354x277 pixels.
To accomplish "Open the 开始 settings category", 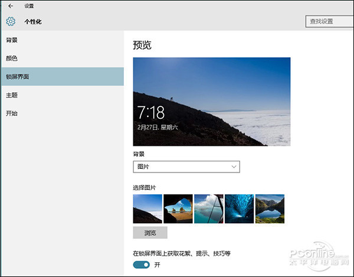I will 12,113.
